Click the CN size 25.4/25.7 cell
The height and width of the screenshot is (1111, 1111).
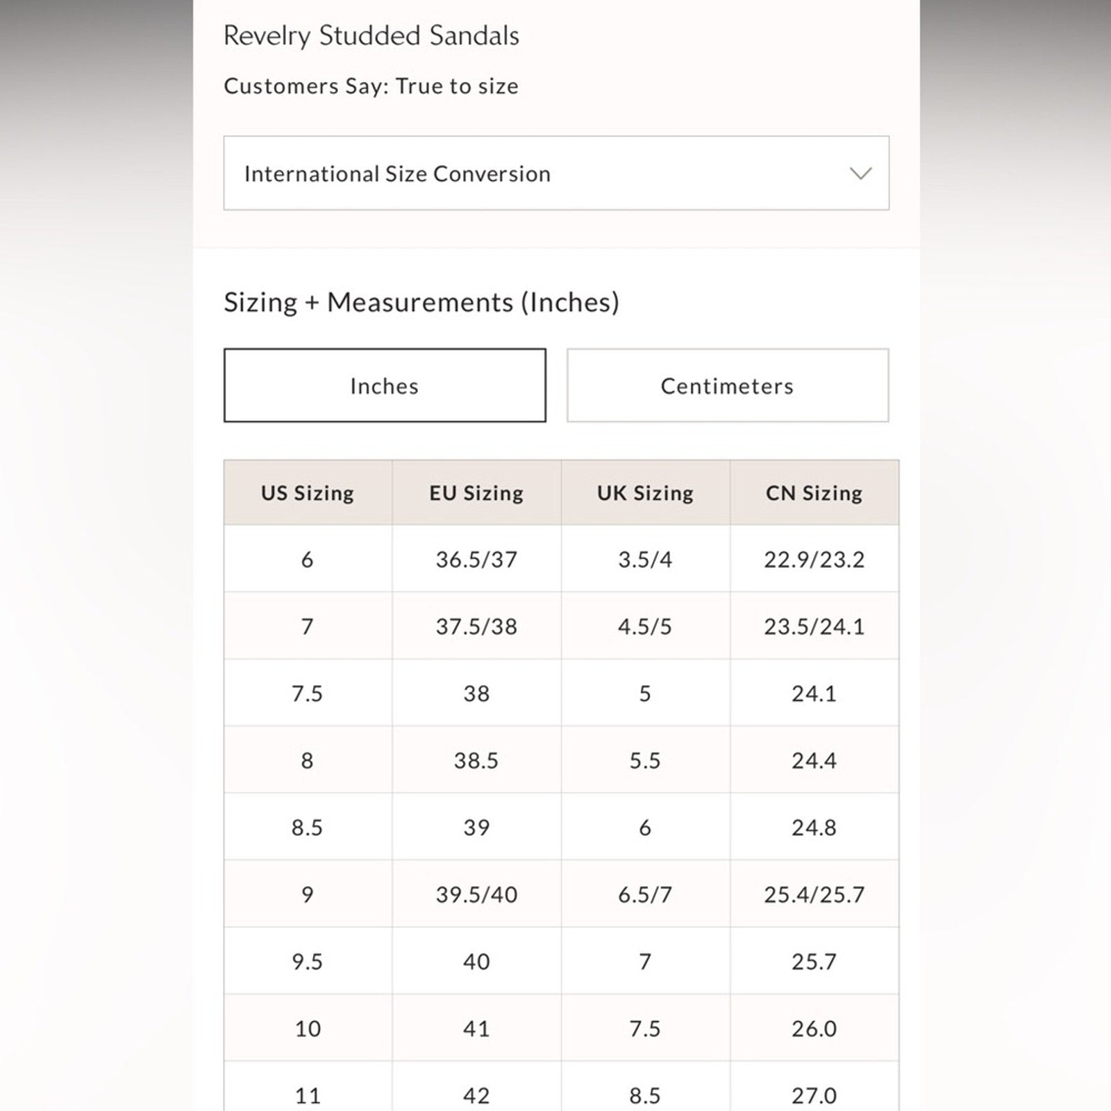[x=814, y=894]
